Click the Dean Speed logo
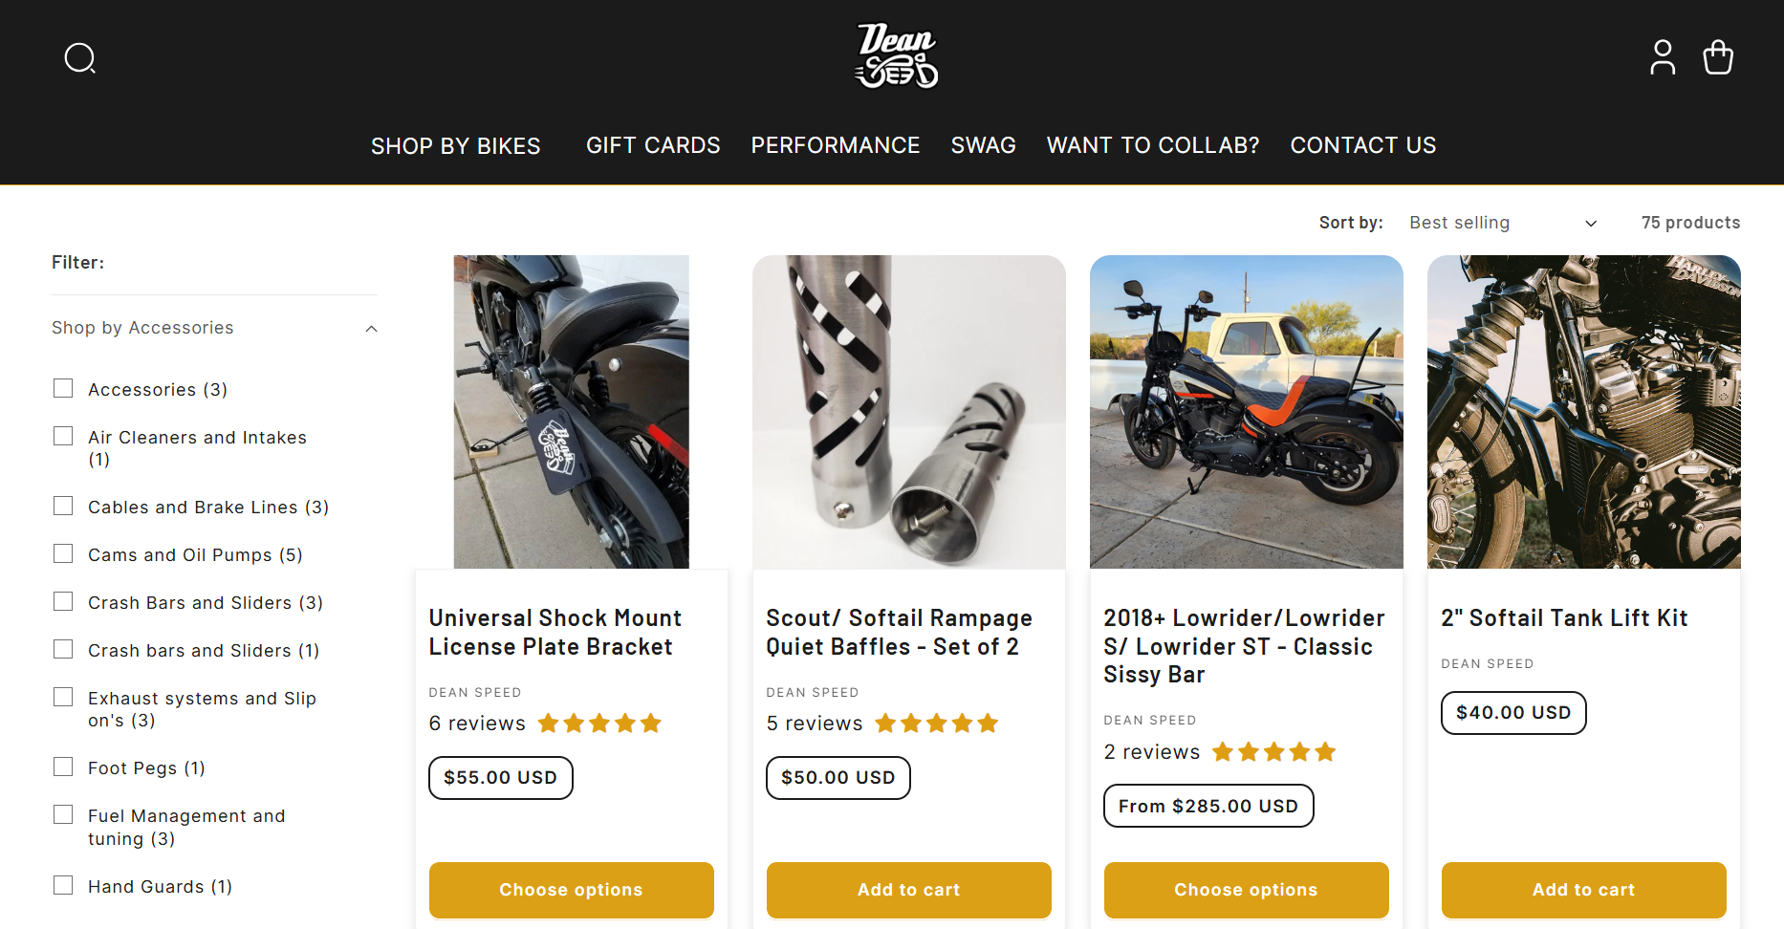Image resolution: width=1784 pixels, height=929 pixels. (x=896, y=55)
